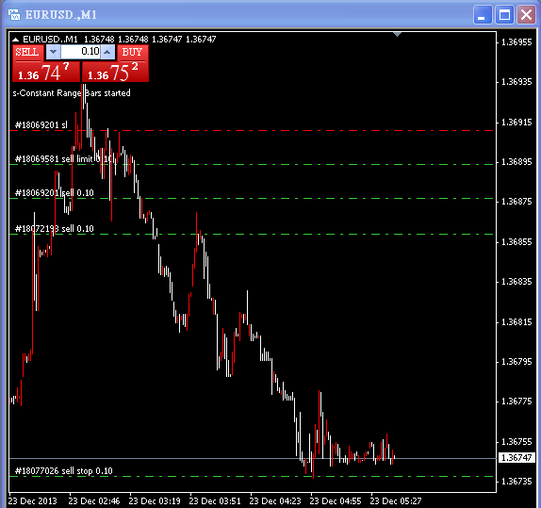541x508 pixels.
Task: Select the #18069201 sell 0.10 position line
Action: coord(251,199)
